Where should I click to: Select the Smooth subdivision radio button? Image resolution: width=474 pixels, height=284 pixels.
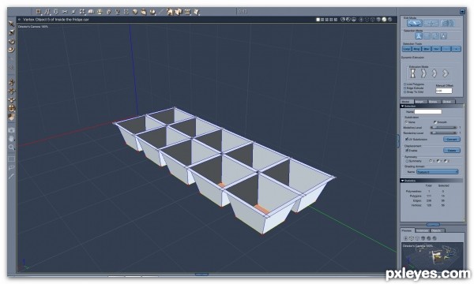(434, 122)
